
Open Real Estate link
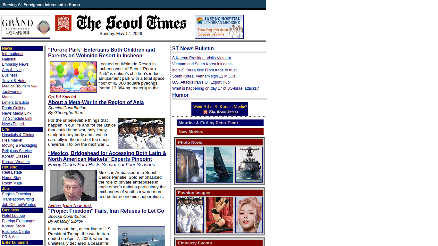(12, 172)
